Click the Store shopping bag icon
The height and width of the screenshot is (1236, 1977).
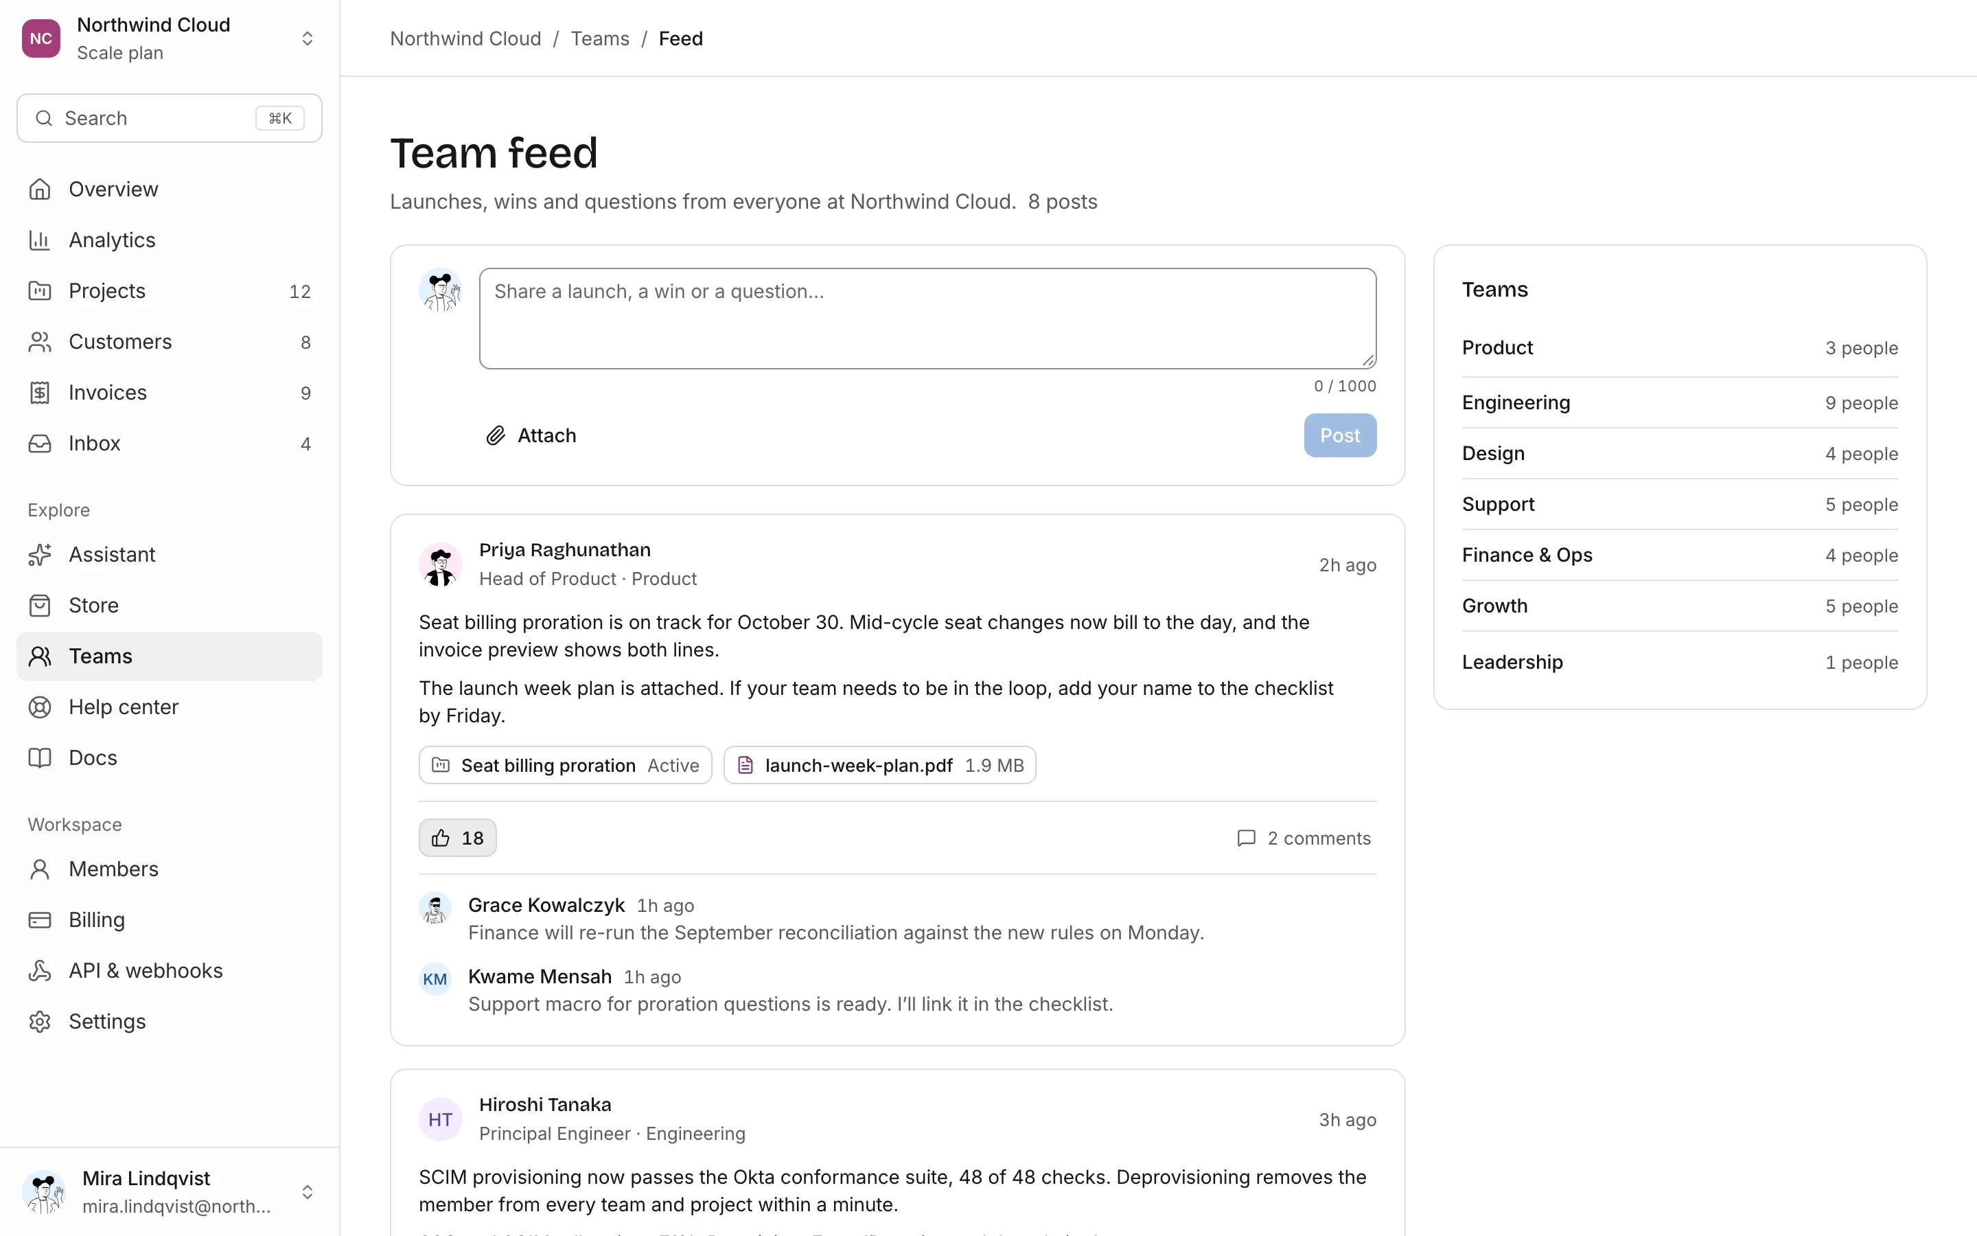[x=39, y=605]
